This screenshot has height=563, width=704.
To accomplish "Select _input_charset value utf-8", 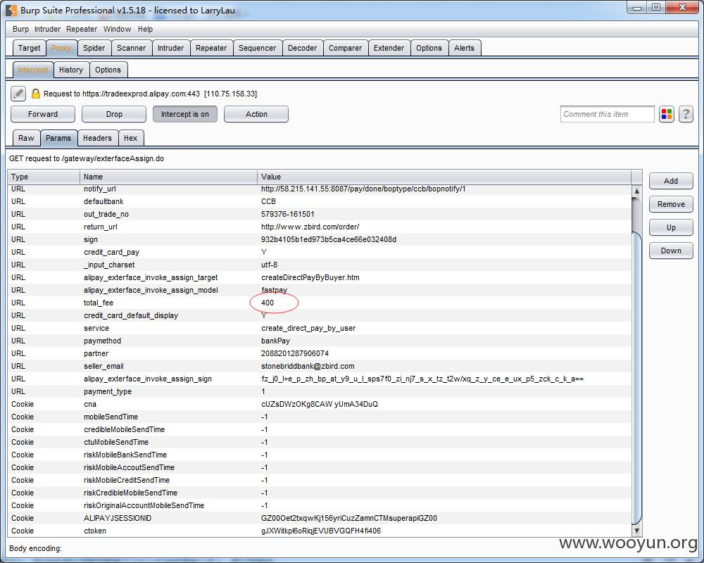I will (x=270, y=265).
